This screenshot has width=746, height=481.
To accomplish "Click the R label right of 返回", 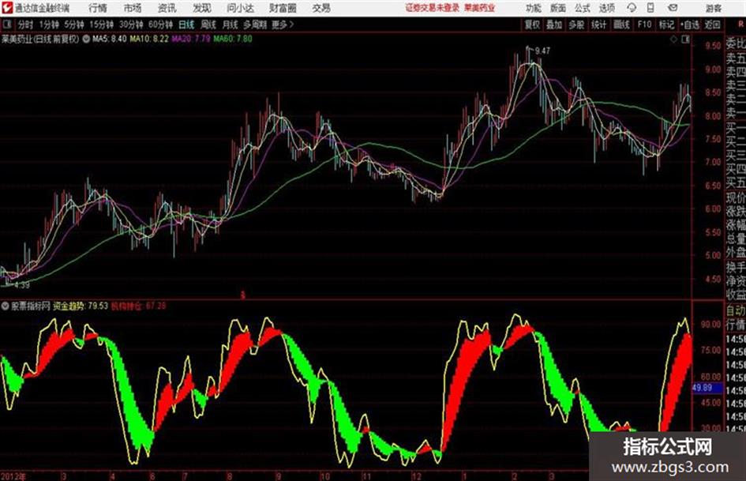I will point(740,24).
